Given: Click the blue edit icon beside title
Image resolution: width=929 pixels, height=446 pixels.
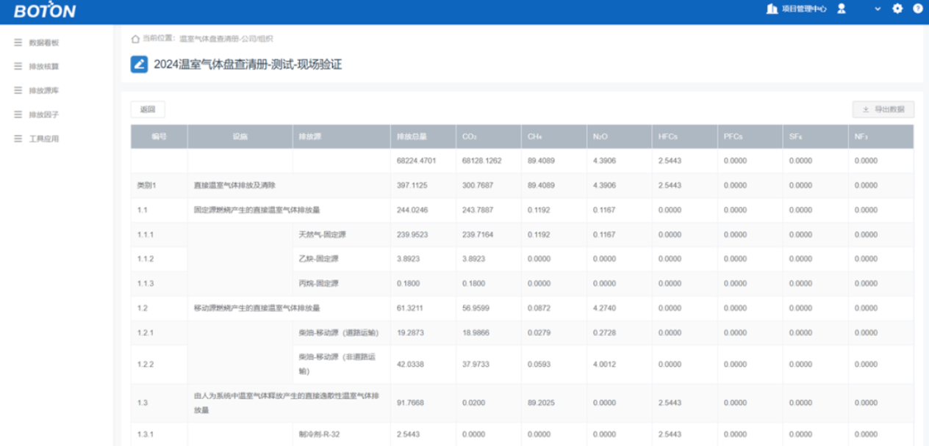Looking at the screenshot, I should click(x=139, y=65).
